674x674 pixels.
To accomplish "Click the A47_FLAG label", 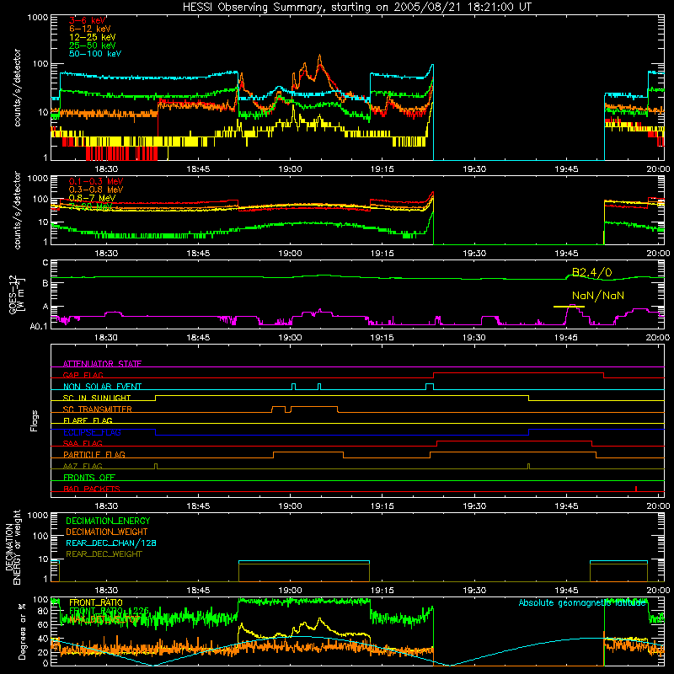I will (x=83, y=466).
